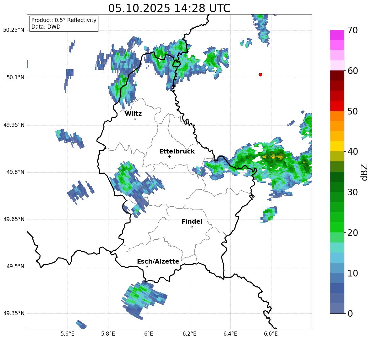Click the 49.5°N latitude label

click(x=16, y=266)
